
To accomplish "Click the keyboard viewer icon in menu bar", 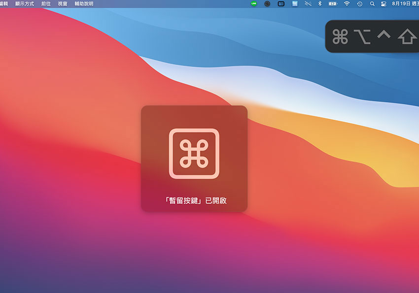I will click(281, 4).
